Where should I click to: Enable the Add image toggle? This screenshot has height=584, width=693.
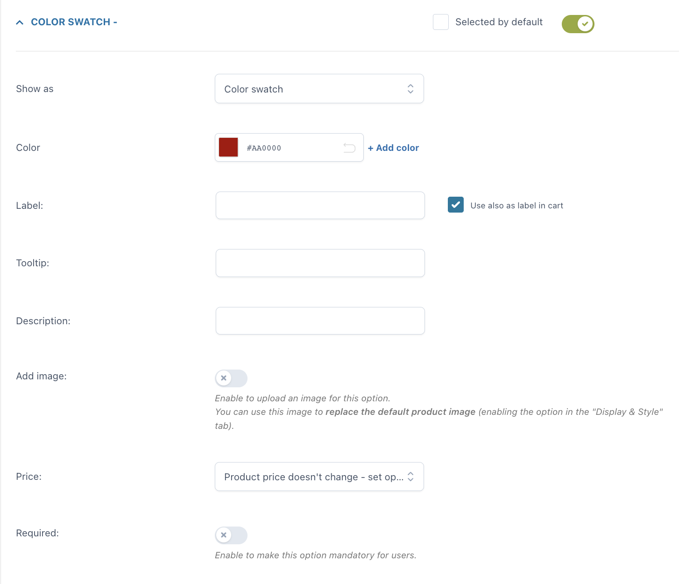(231, 378)
